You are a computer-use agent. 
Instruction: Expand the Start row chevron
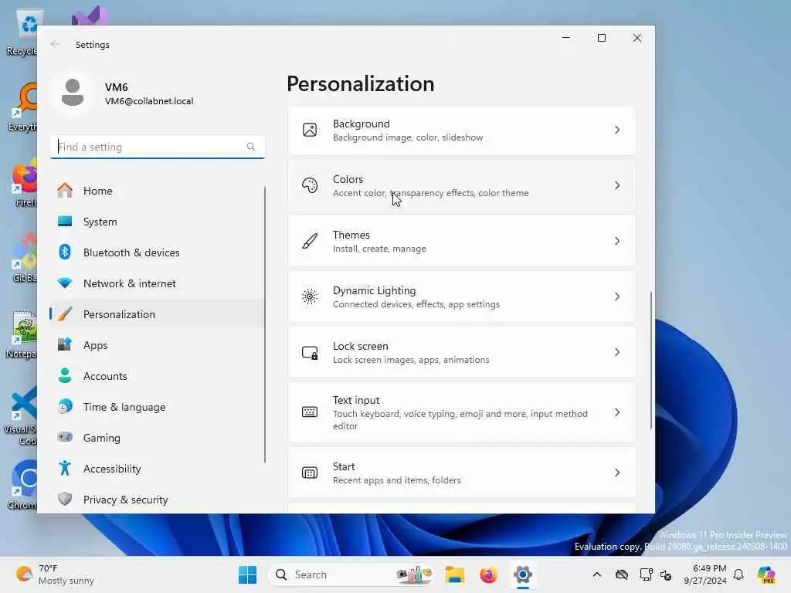point(617,473)
